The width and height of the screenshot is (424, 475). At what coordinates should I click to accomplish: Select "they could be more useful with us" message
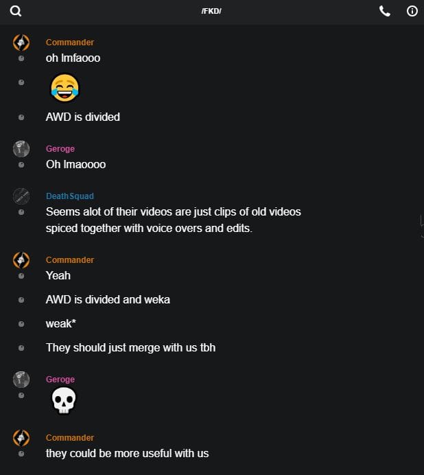127,453
